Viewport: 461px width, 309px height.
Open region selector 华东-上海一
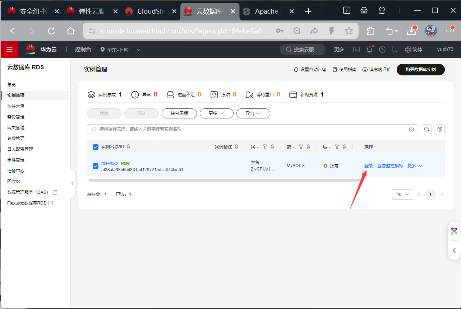pos(120,50)
